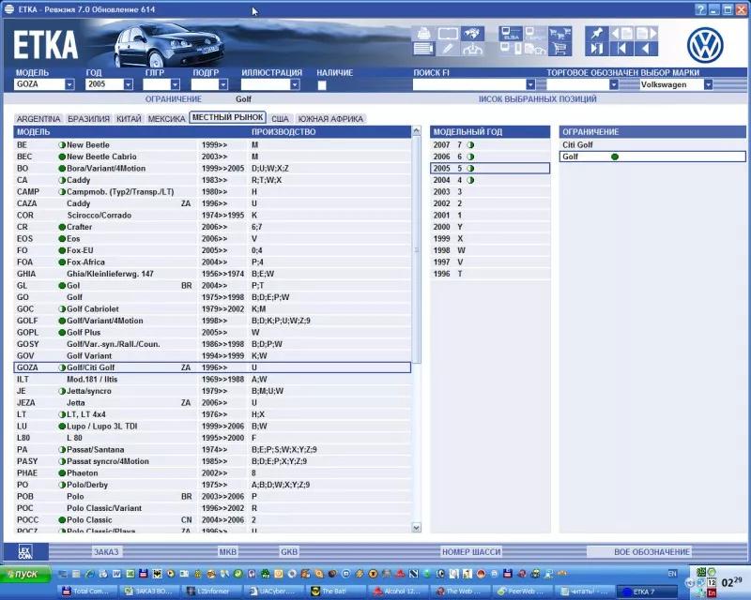This screenshot has width=751, height=600.
Task: Click the Volkswagen logo
Action: tap(705, 45)
